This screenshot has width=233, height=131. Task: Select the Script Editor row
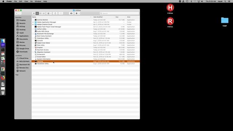point(86,57)
